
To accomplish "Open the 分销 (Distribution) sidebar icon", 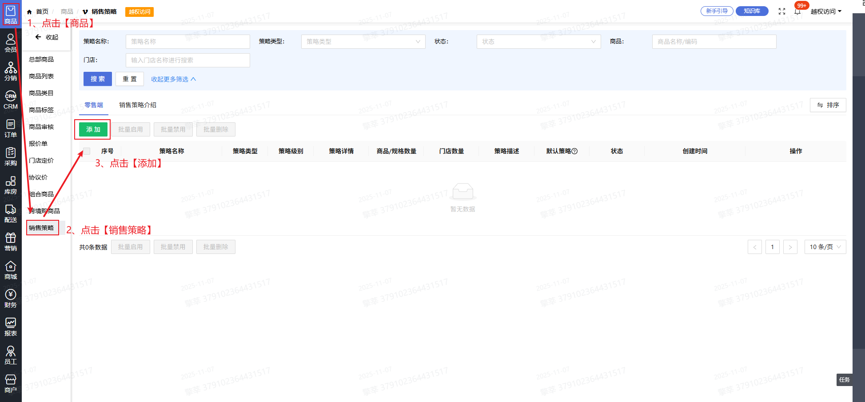I will 11,71.
